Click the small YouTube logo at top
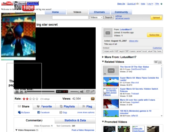The image size is (177, 132). pos(7,3)
